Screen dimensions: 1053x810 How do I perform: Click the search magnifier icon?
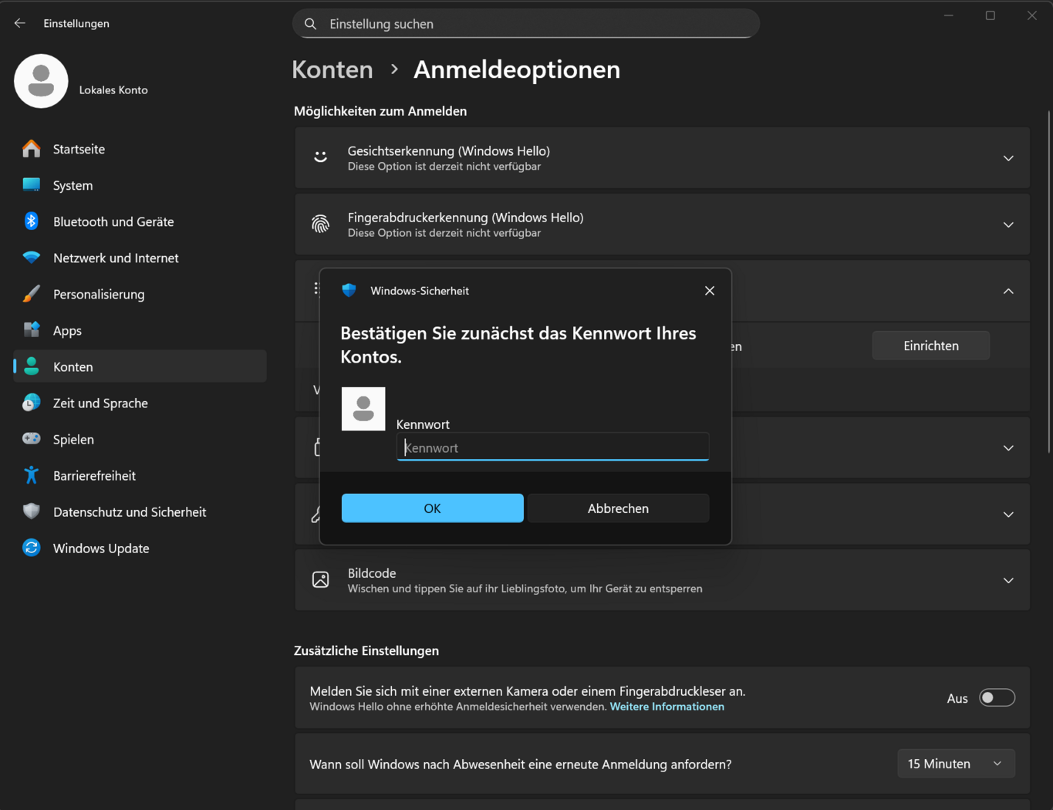coord(311,24)
